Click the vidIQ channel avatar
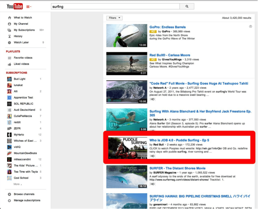Viewport: 258px width, 209px height. [x=9, y=147]
